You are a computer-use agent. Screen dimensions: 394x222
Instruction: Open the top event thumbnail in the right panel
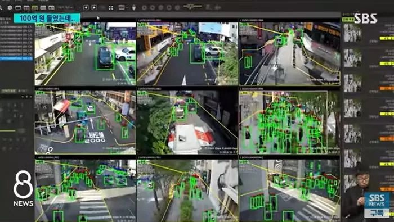click(x=352, y=33)
